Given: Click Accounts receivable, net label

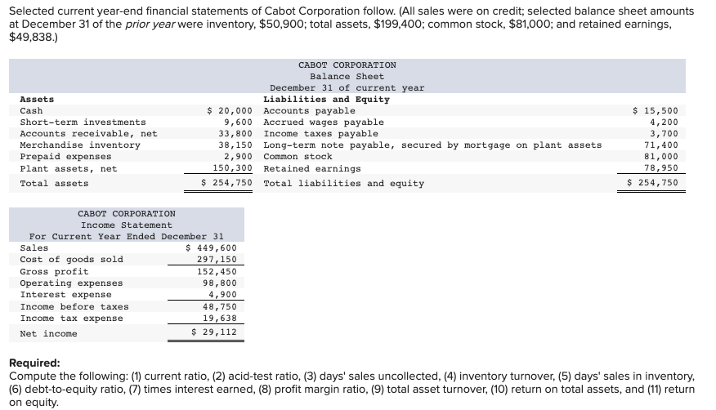Looking at the screenshot, I should coord(88,134).
